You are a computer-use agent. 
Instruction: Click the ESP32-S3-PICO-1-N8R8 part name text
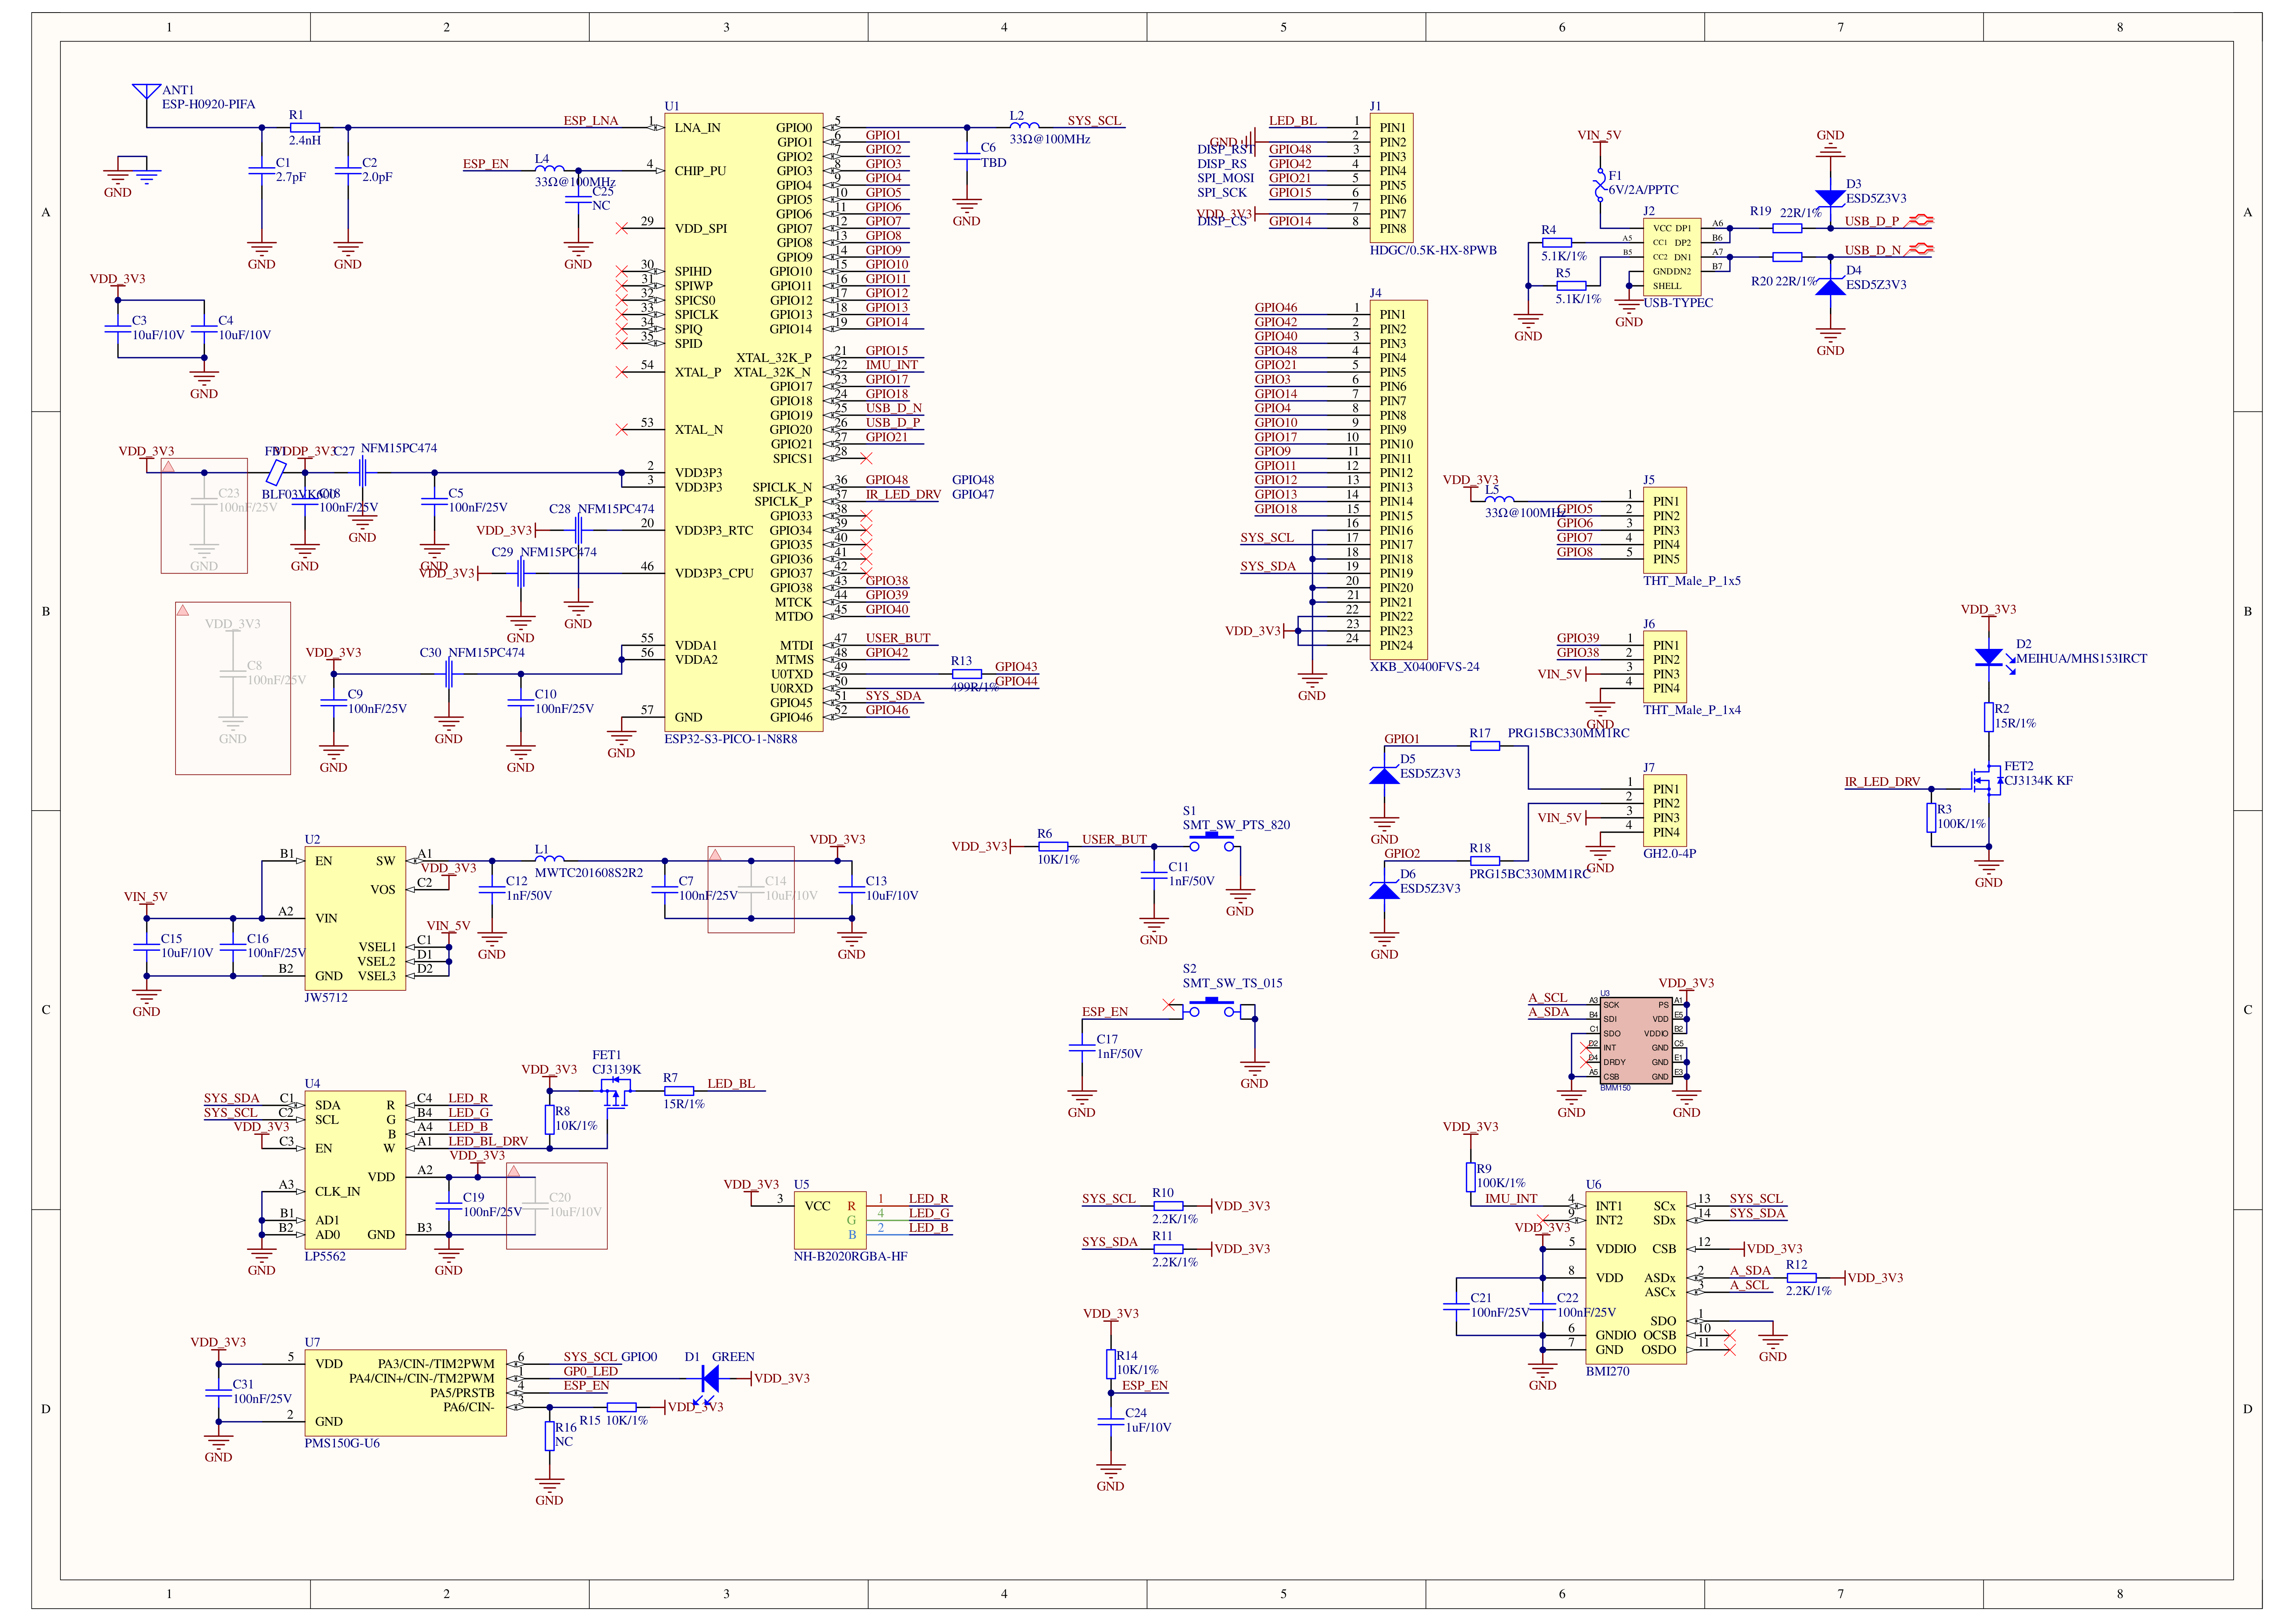tap(731, 739)
